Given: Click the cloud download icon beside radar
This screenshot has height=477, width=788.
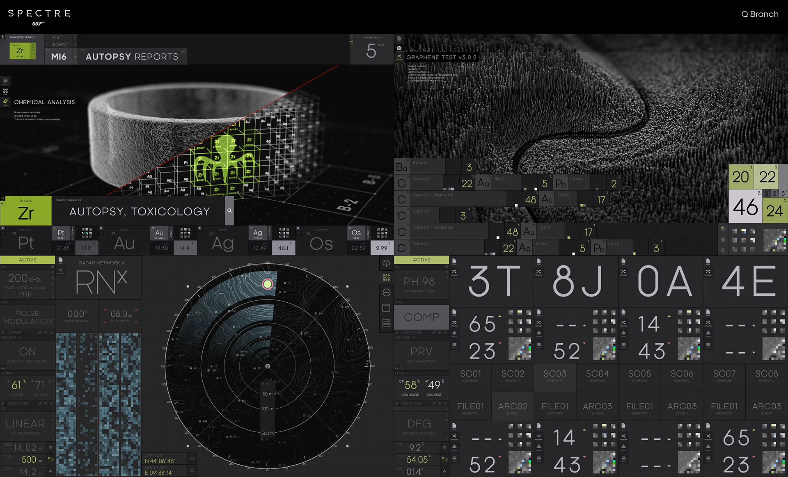Looking at the screenshot, I should 386,263.
